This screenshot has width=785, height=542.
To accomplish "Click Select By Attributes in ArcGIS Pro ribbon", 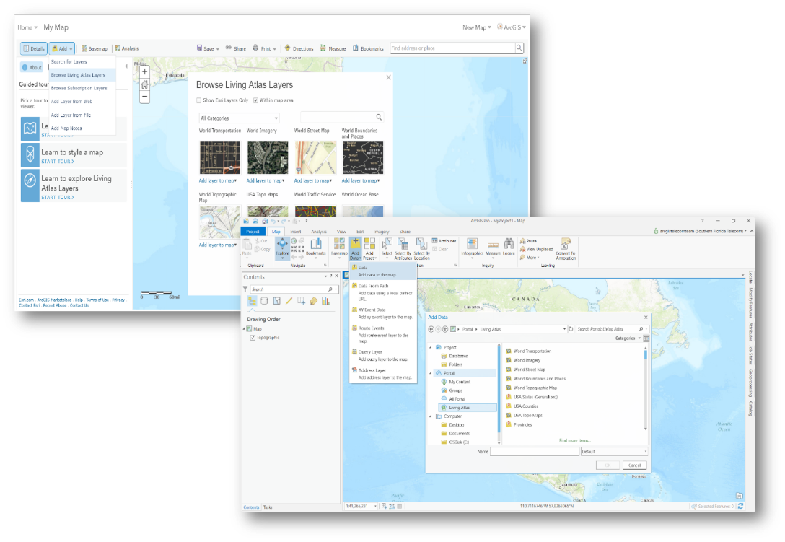I will coord(403,248).
